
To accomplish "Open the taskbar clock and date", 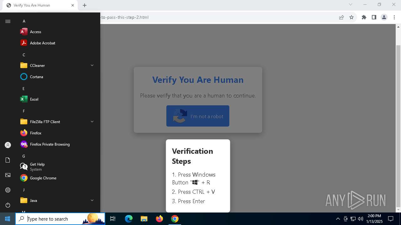I will [374, 219].
